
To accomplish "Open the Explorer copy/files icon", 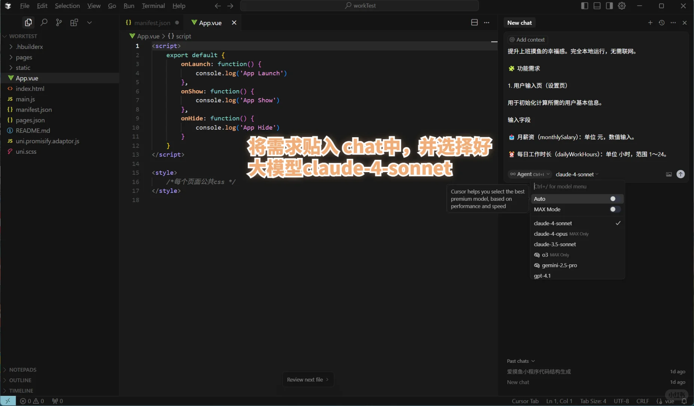I will pos(28,22).
